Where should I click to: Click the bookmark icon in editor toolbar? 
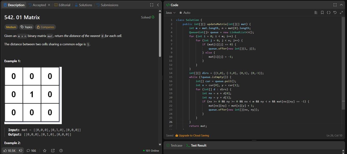click(x=322, y=13)
